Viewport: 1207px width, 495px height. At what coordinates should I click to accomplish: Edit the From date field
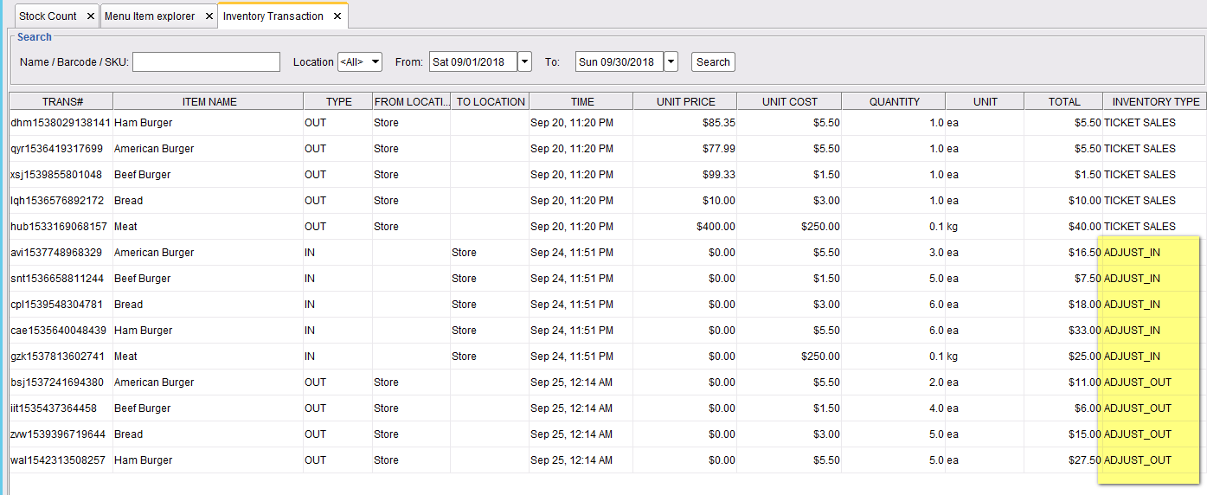tap(473, 61)
